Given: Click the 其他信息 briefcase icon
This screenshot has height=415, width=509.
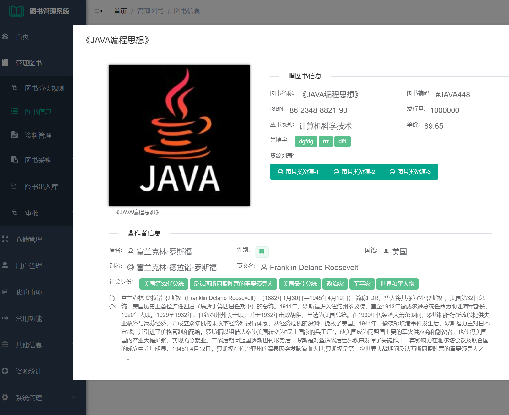Looking at the screenshot, I should pyautogui.click(x=5, y=345).
